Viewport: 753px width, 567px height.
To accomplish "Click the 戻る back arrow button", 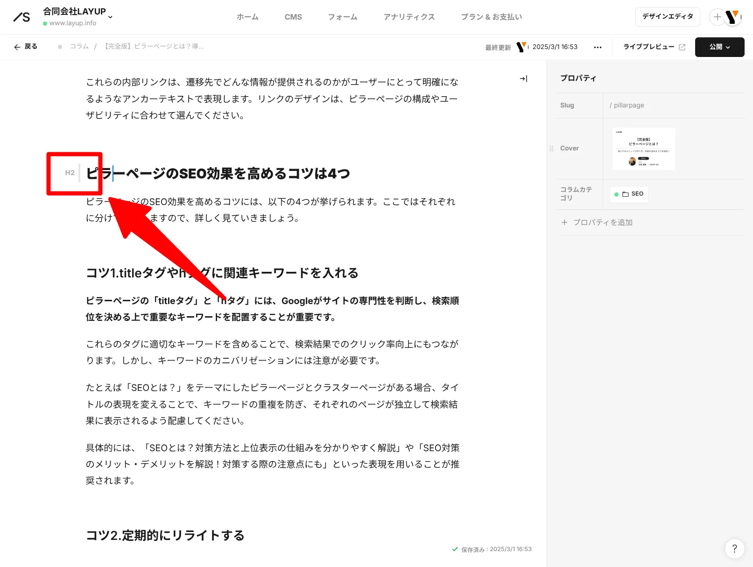I will [26, 47].
